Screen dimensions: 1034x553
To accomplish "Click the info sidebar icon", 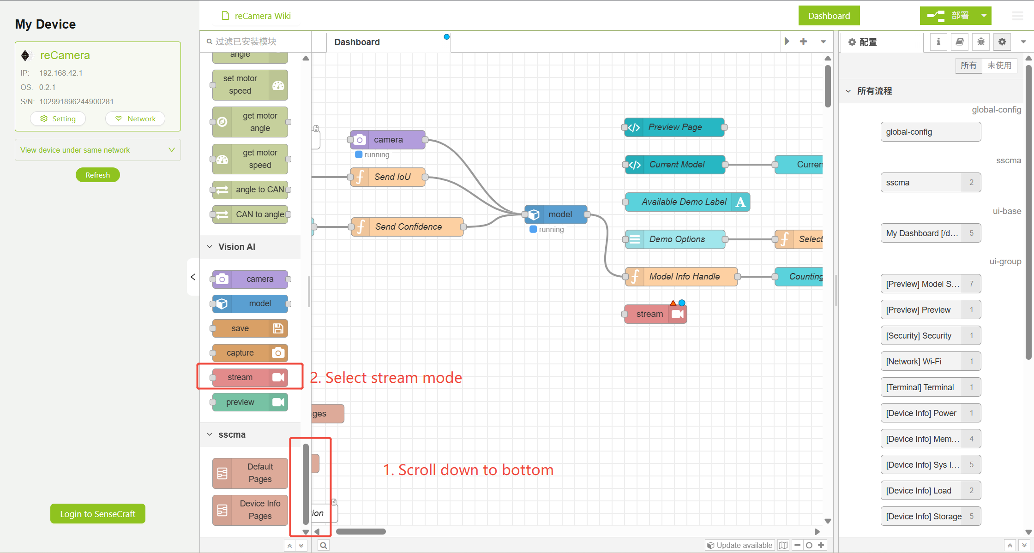I will coord(938,42).
